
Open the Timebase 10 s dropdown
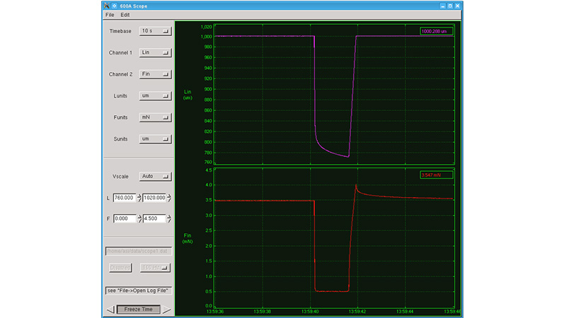(155, 31)
